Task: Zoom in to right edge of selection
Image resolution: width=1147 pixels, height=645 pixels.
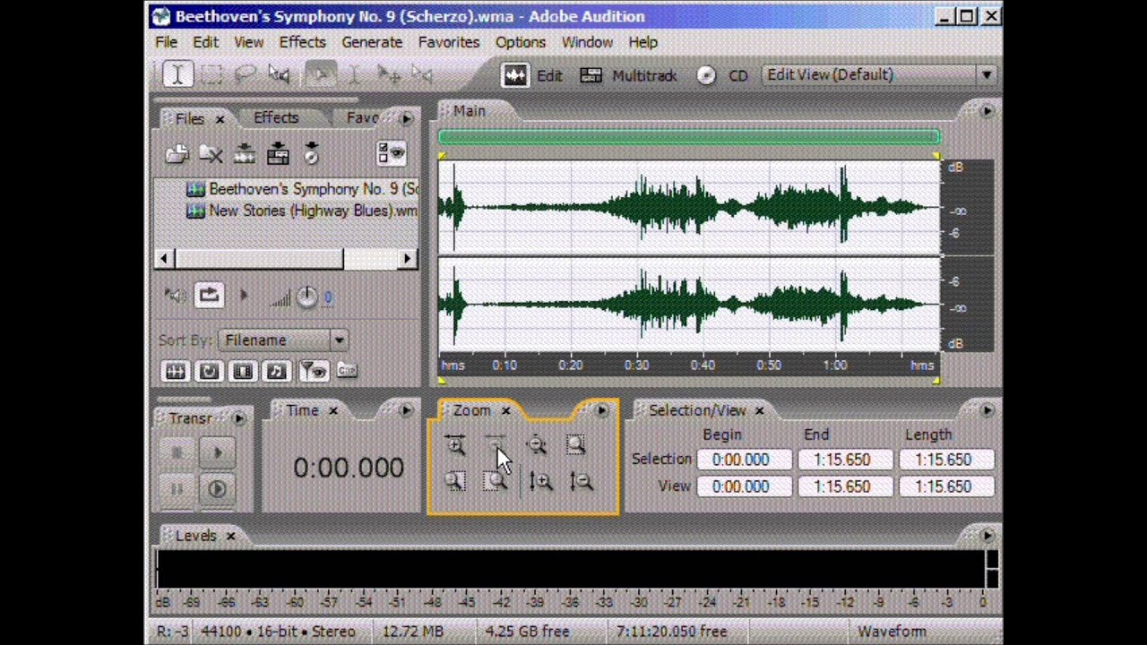Action: point(496,482)
